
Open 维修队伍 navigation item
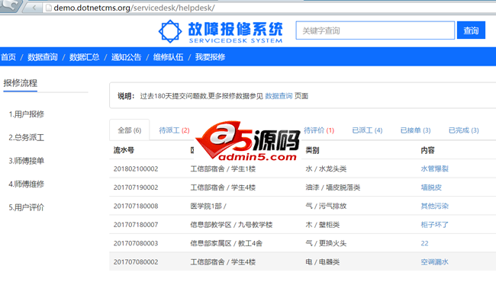pyautogui.click(x=169, y=57)
